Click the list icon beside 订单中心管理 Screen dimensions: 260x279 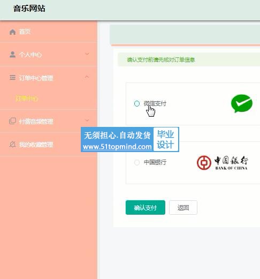pos(12,78)
